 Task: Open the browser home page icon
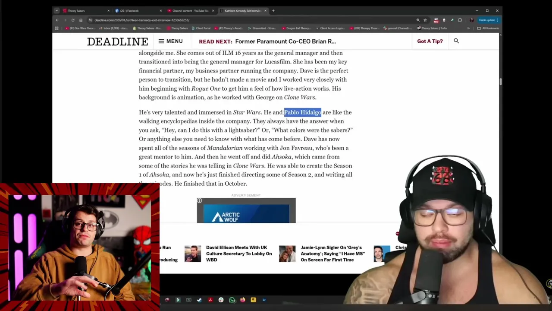[x=81, y=20]
